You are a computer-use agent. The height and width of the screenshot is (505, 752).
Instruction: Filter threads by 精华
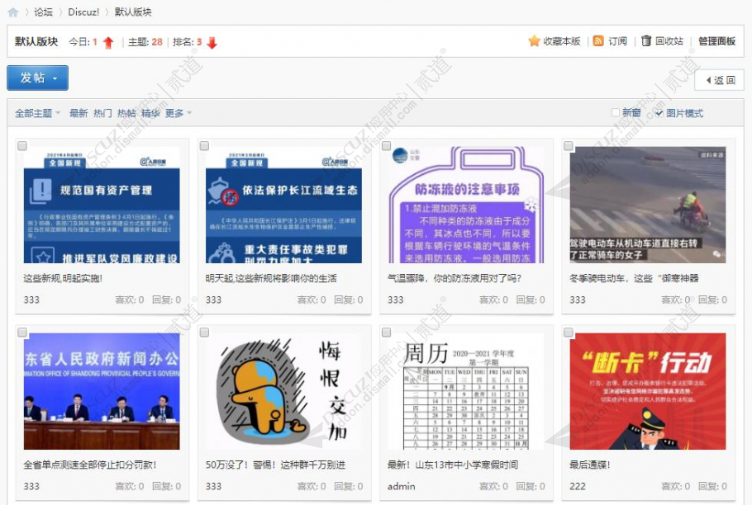click(150, 113)
